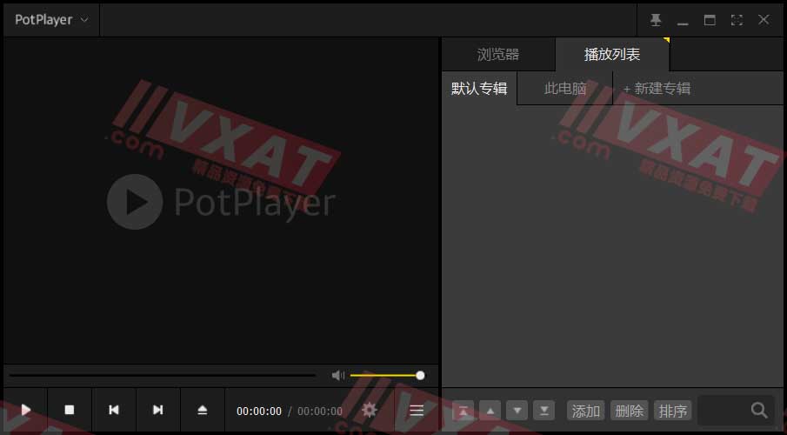Click the 添加 button
Image resolution: width=787 pixels, height=435 pixels.
point(586,411)
